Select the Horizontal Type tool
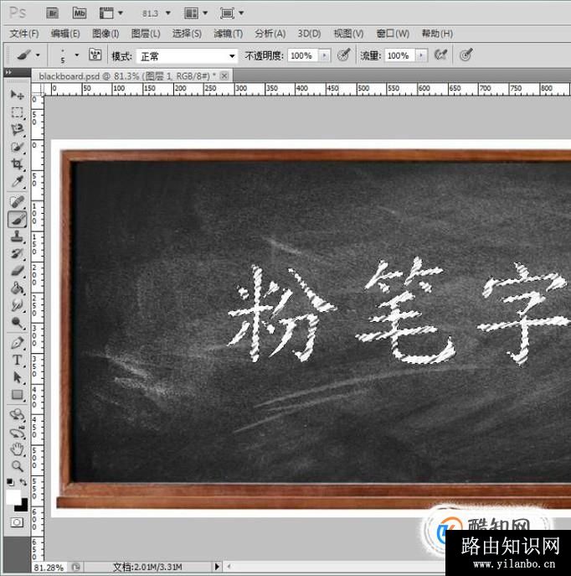 (17, 361)
